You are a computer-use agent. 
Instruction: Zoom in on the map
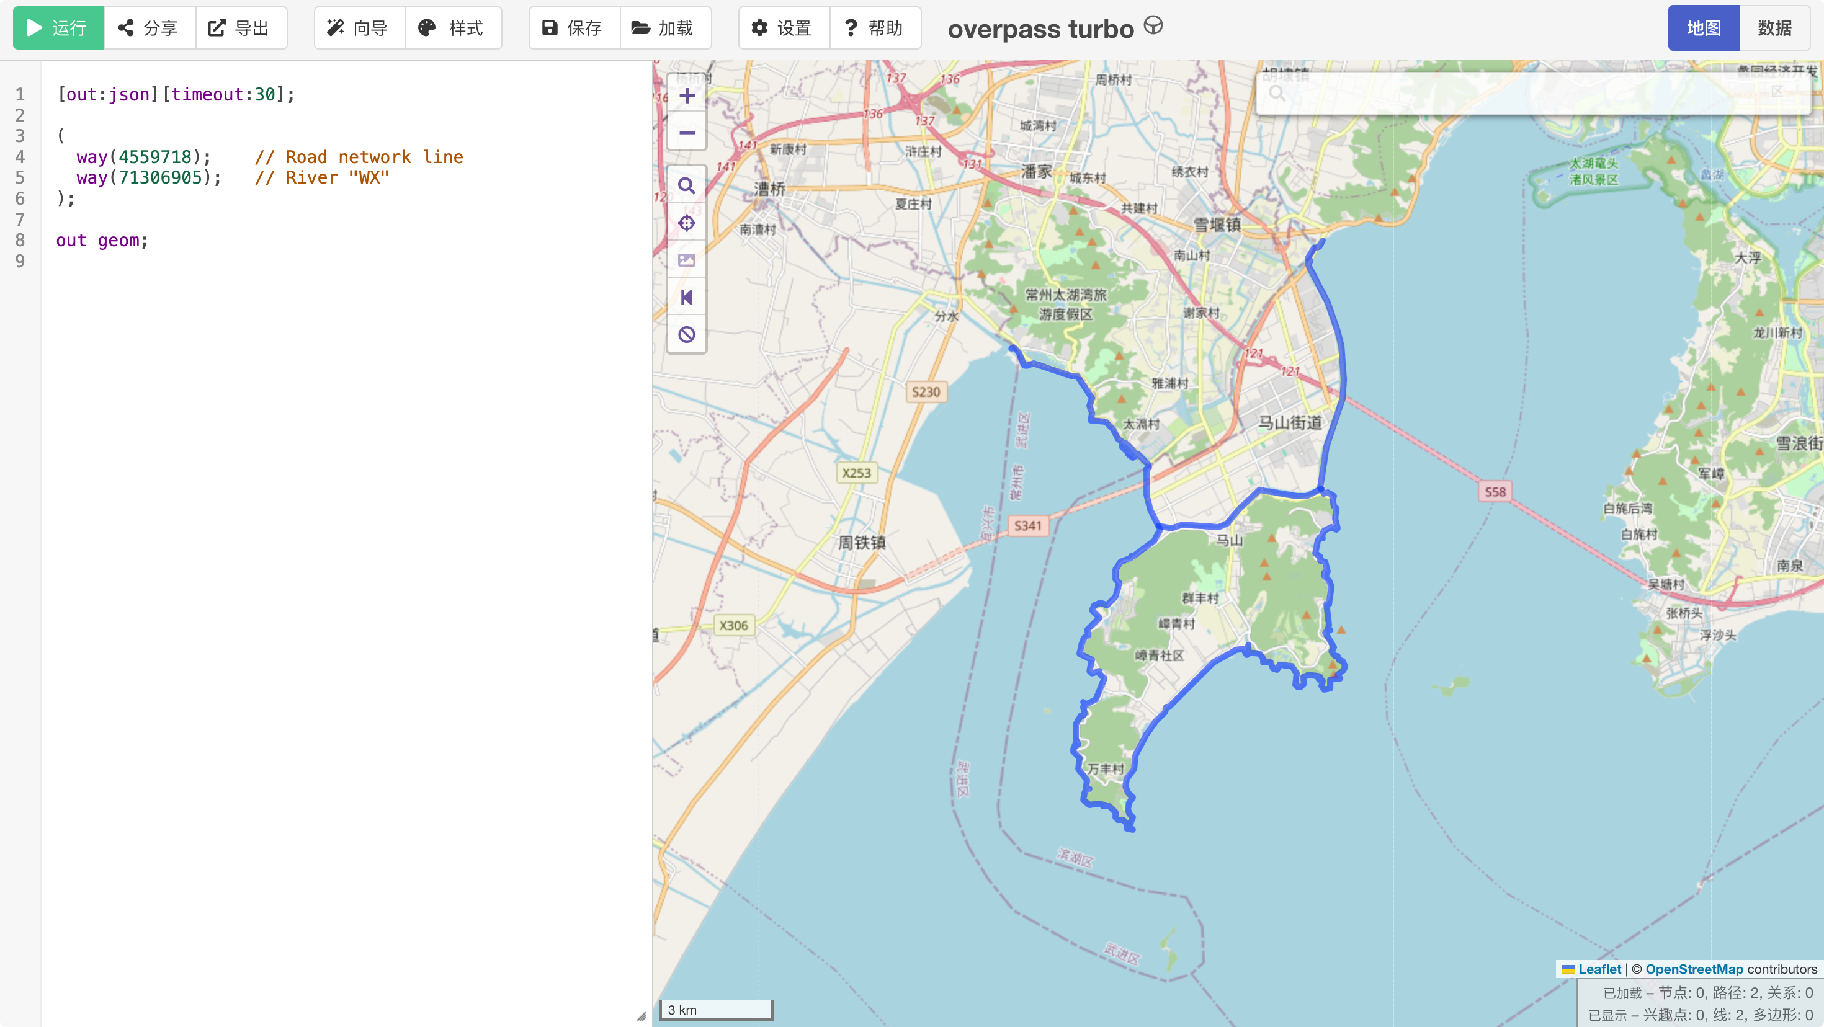[686, 96]
